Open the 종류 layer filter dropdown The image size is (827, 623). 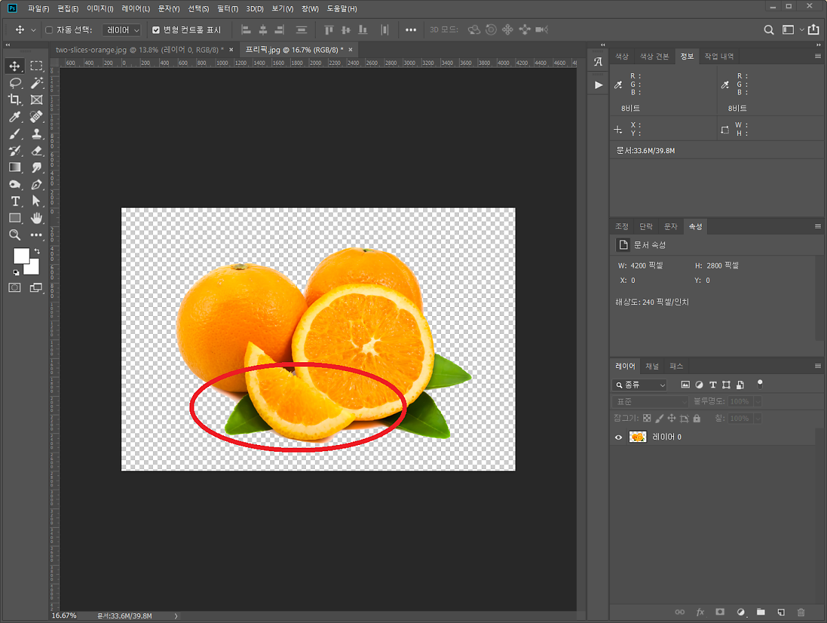[x=640, y=385]
